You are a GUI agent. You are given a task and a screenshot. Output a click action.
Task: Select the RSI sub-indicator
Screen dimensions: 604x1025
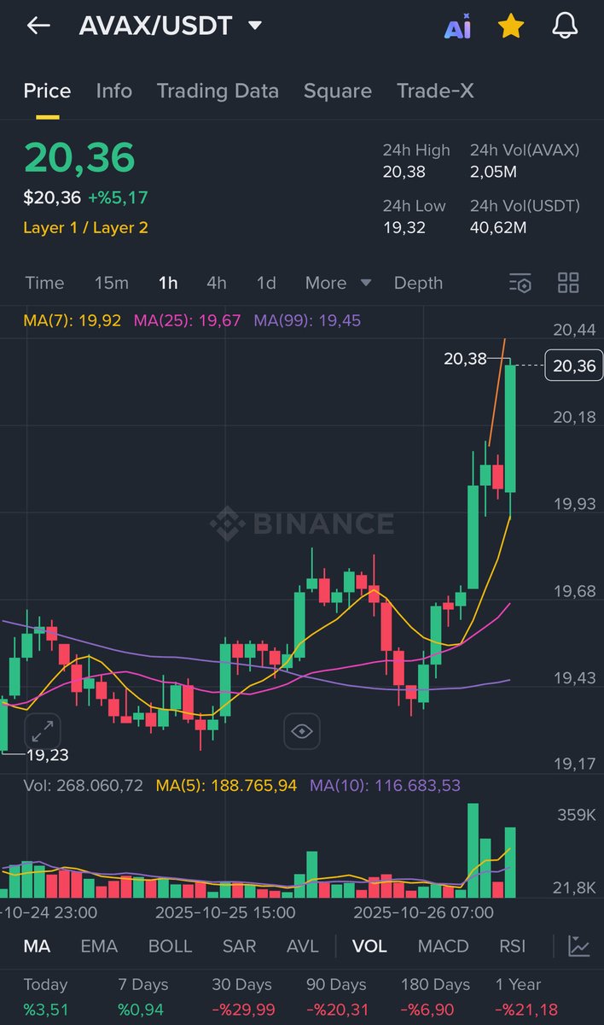pos(513,946)
